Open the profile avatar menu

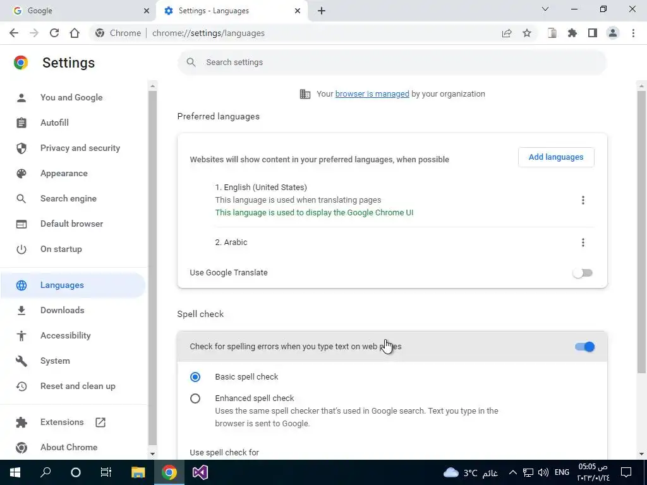coord(613,33)
